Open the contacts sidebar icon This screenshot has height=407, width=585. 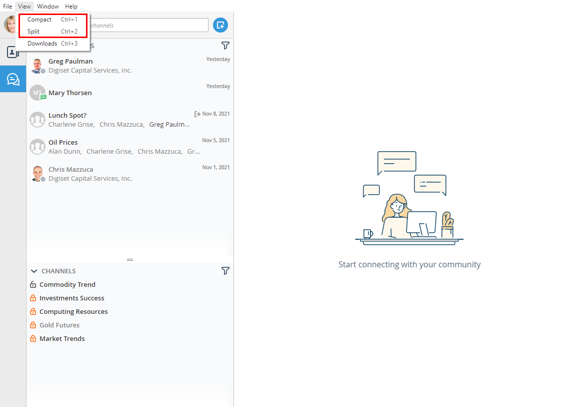13,52
